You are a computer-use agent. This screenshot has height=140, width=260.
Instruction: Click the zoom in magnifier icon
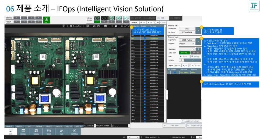[x=122, y=26]
